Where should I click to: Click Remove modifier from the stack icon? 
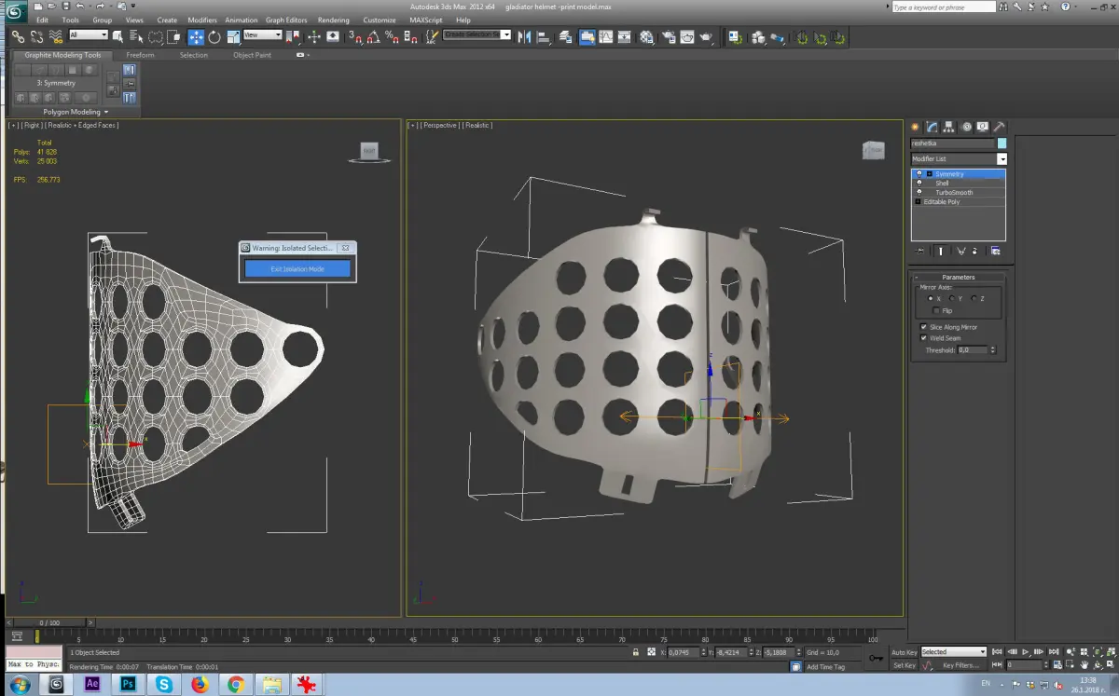(975, 251)
